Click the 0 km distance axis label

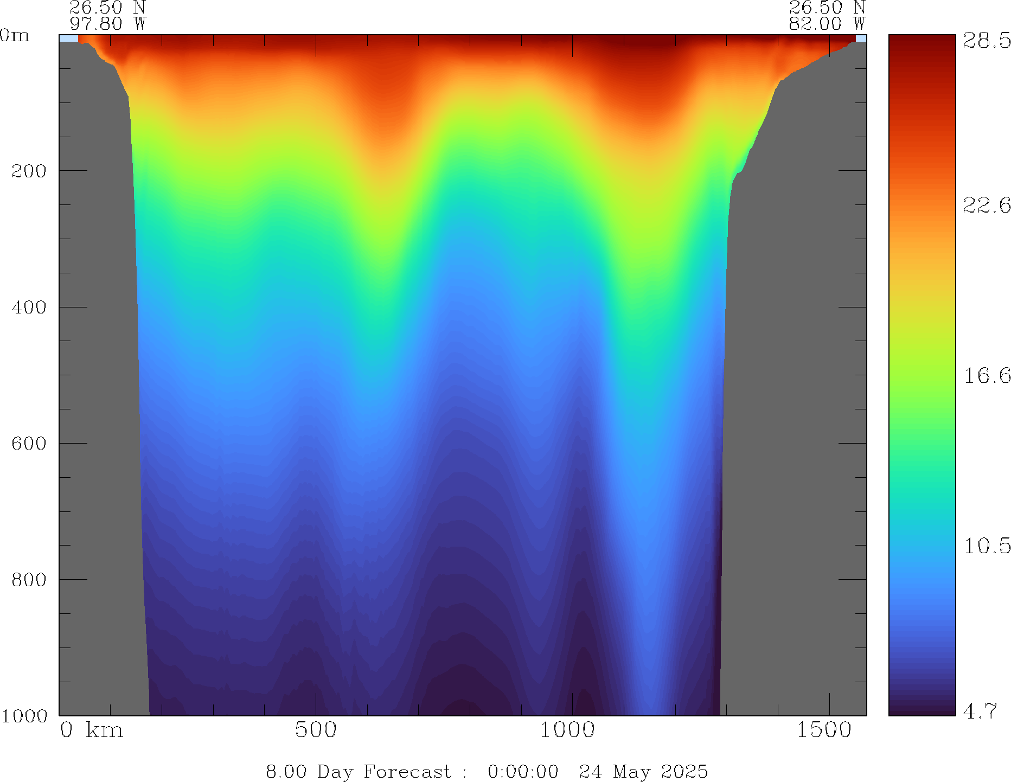click(x=91, y=730)
